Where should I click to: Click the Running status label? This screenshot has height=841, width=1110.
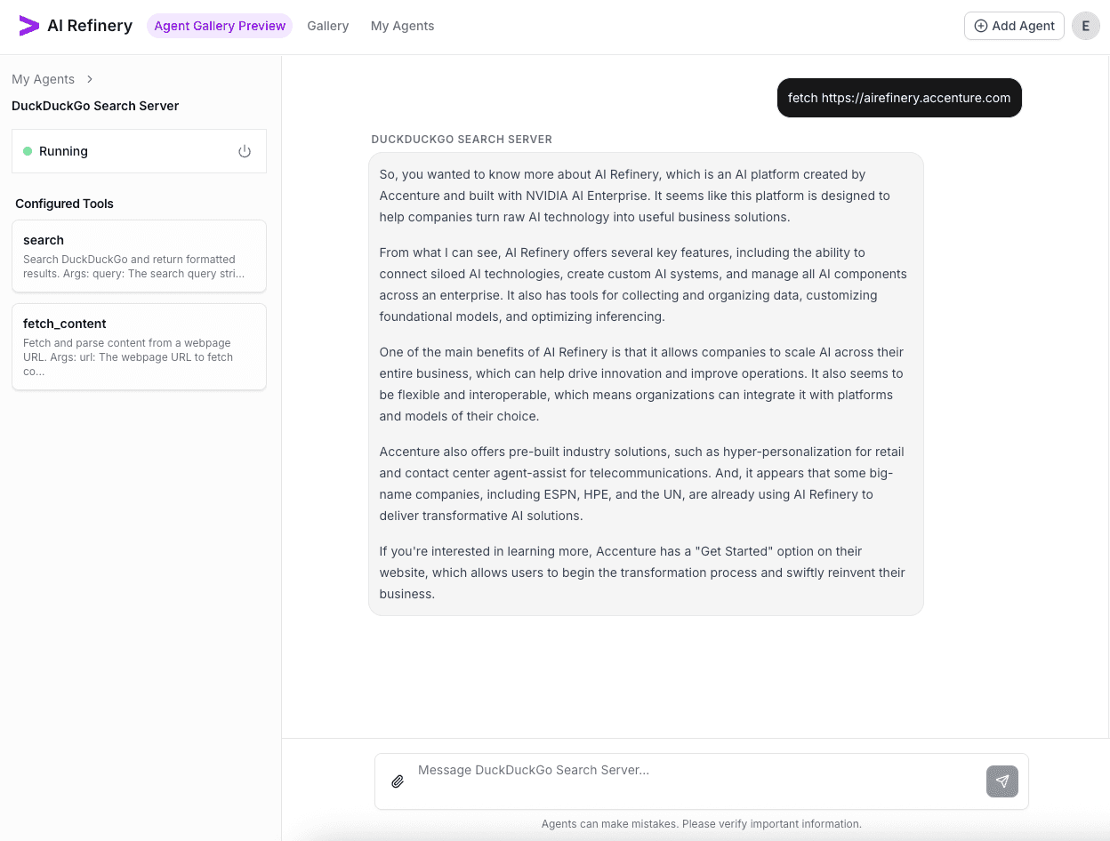(x=63, y=151)
